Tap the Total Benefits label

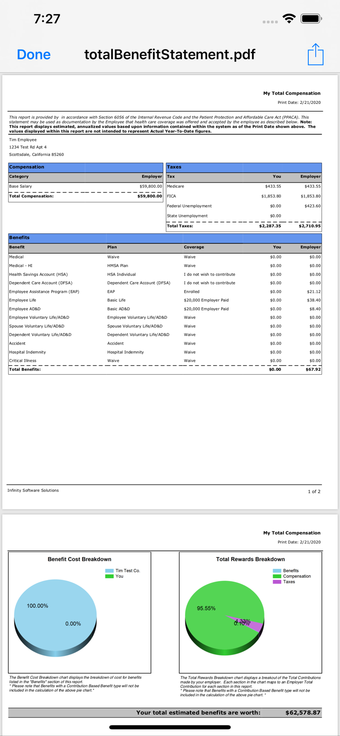click(x=25, y=369)
